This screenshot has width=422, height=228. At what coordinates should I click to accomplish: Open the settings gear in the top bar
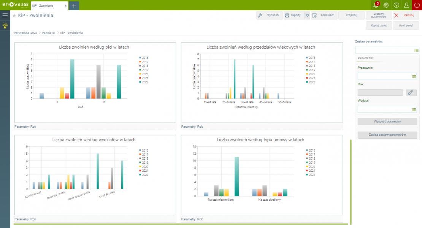[386, 5]
